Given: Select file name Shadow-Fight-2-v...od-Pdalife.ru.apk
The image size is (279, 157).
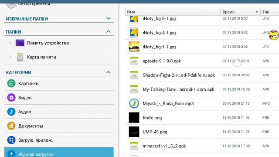Looking at the screenshot, I should tap(179, 75).
